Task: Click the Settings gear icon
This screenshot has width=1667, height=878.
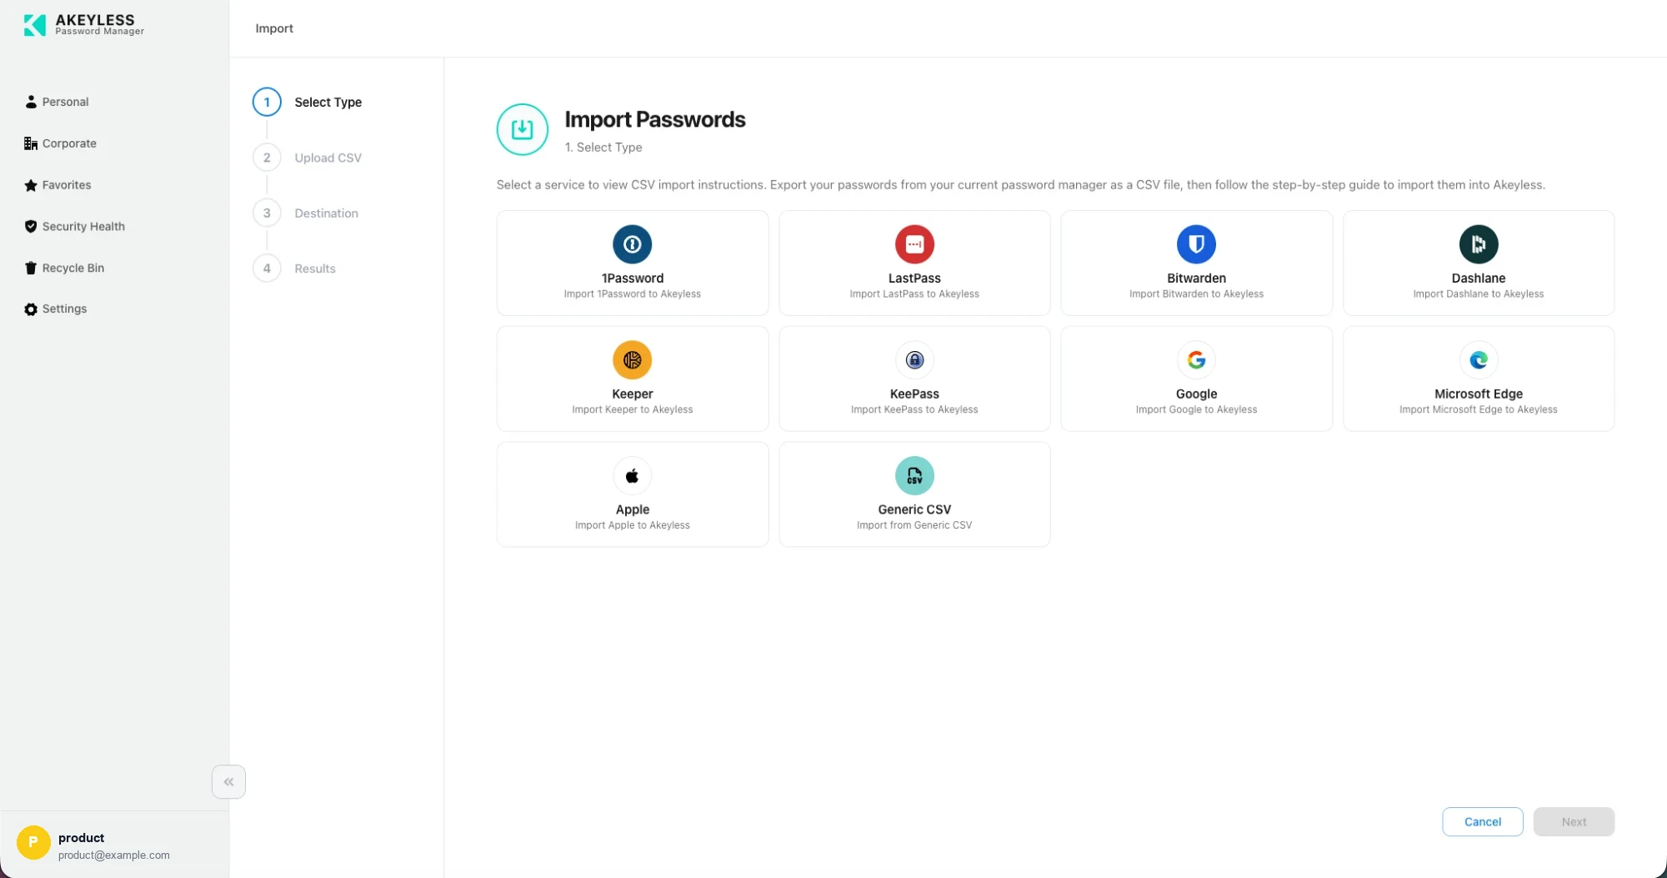Action: pos(31,309)
